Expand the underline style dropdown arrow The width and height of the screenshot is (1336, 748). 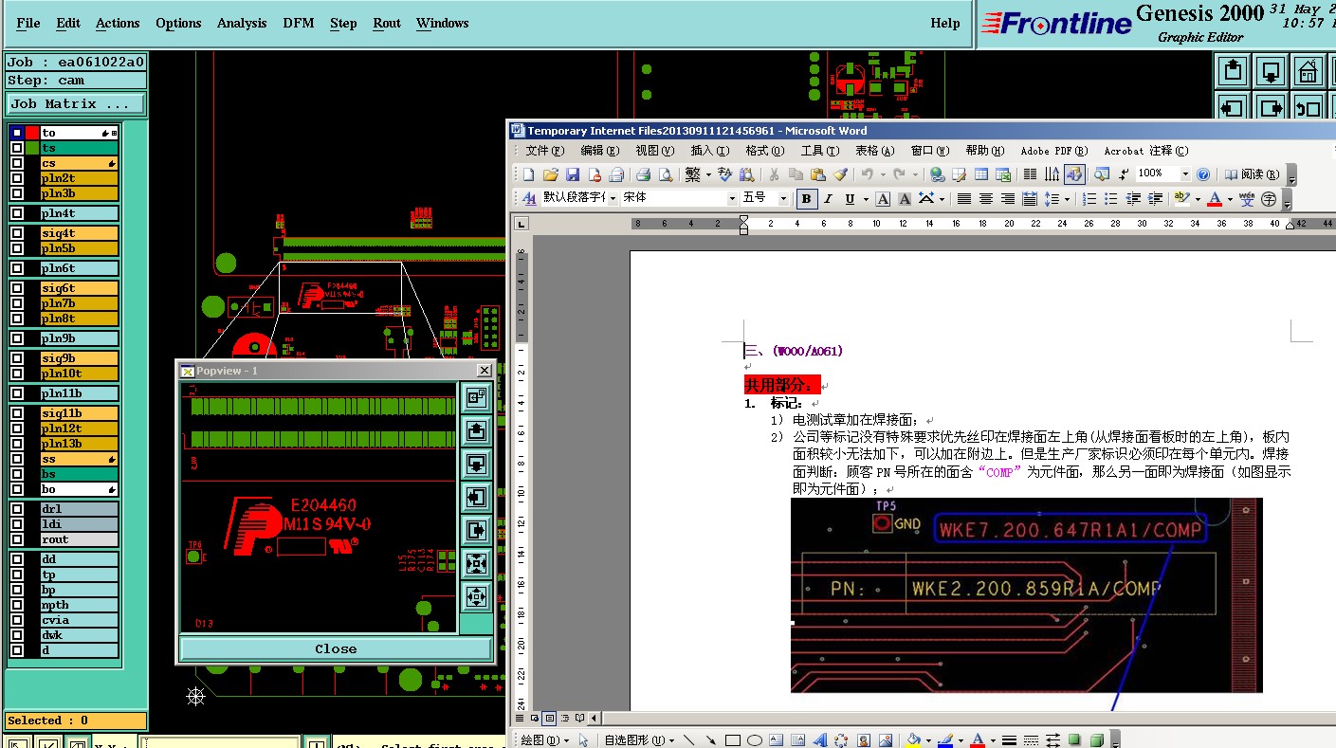click(865, 199)
